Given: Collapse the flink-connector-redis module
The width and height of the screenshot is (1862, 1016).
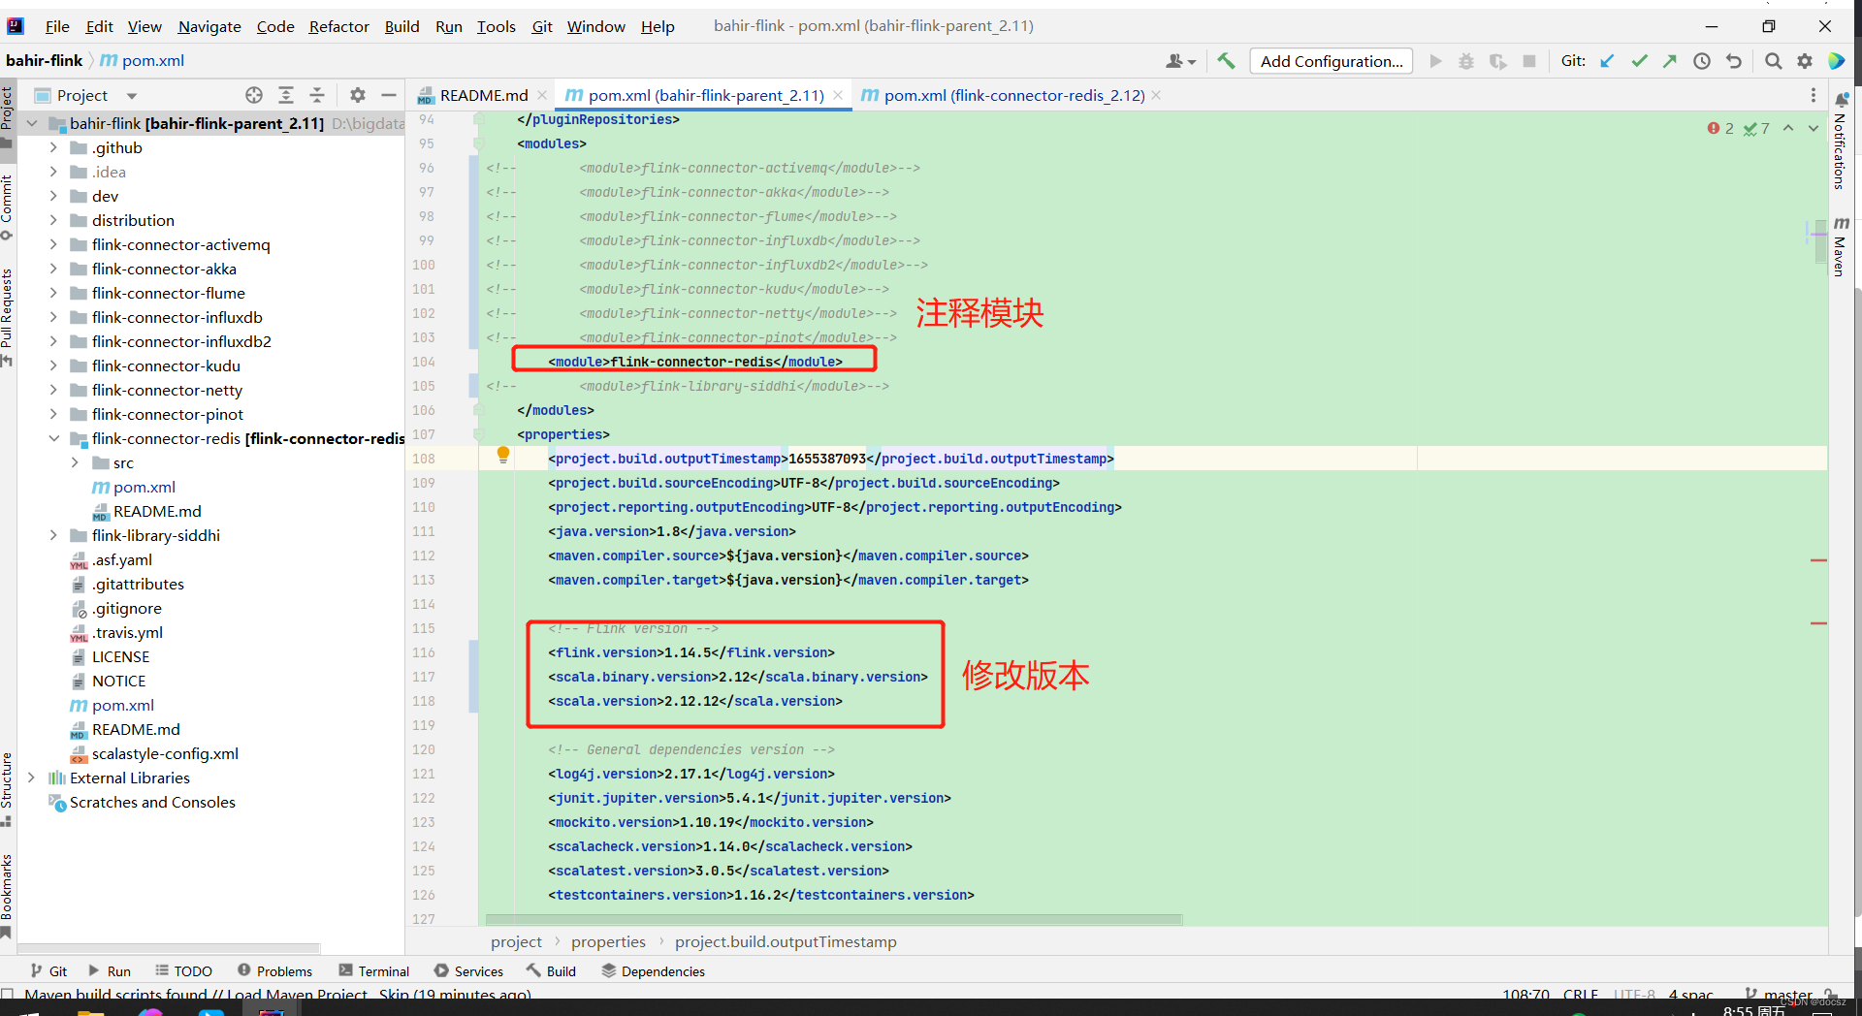Looking at the screenshot, I should 53,438.
